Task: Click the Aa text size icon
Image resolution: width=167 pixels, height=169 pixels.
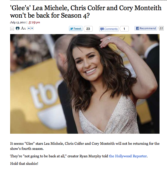Action: pos(23,28)
